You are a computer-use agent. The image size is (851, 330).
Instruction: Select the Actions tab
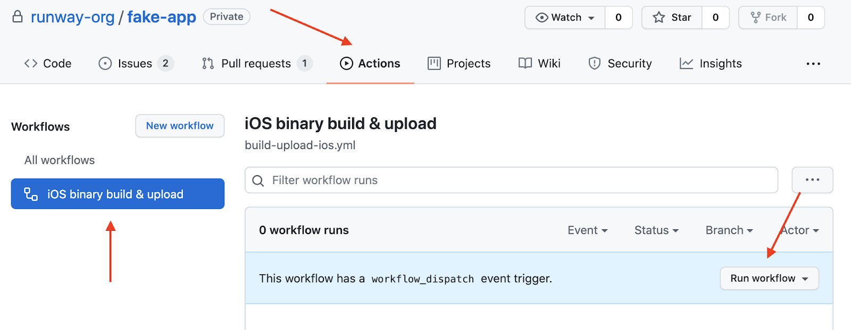pyautogui.click(x=370, y=64)
